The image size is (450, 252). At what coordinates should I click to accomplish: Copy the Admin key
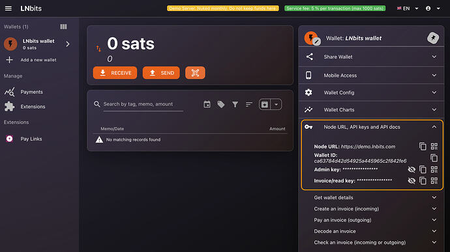[x=423, y=169]
